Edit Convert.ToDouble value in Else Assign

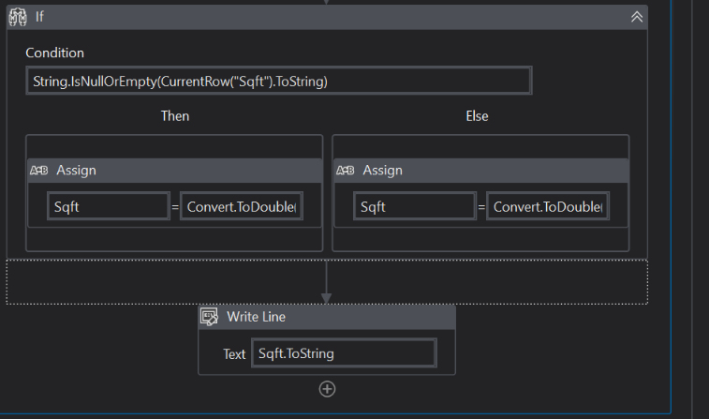(548, 207)
